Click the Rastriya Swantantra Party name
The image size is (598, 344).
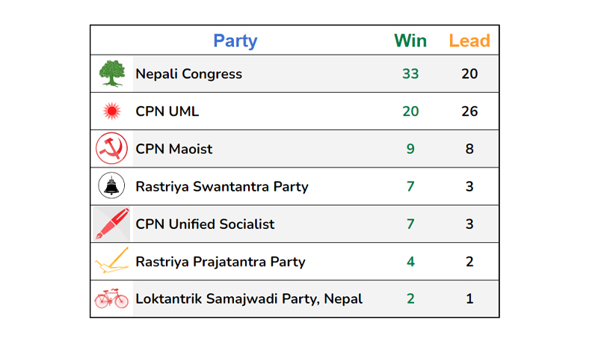[222, 186]
